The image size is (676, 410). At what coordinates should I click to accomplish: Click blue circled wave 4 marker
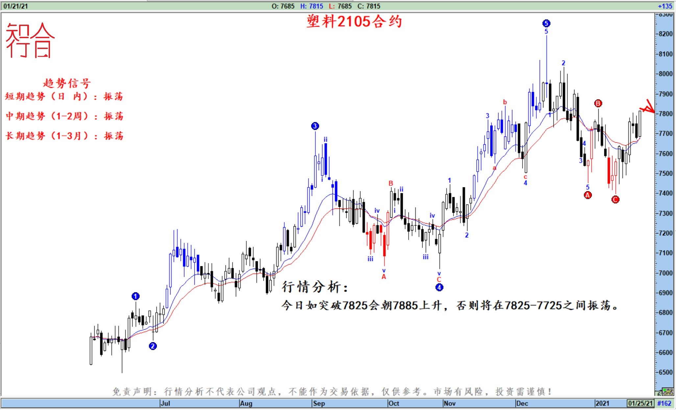(x=439, y=287)
